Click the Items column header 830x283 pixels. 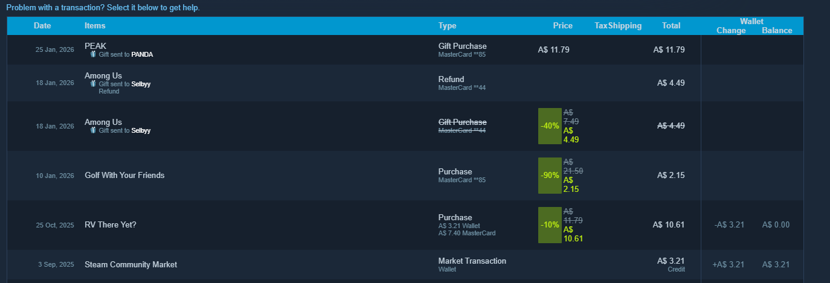pyautogui.click(x=95, y=25)
